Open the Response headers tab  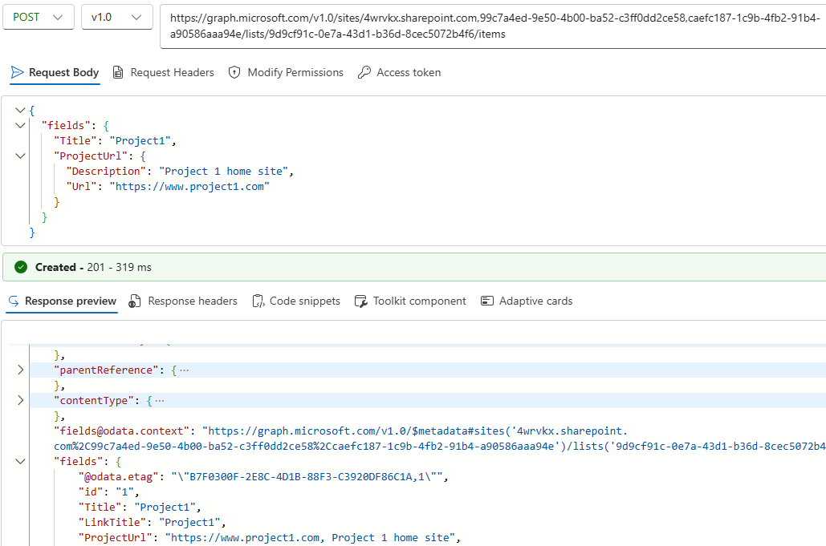click(183, 301)
